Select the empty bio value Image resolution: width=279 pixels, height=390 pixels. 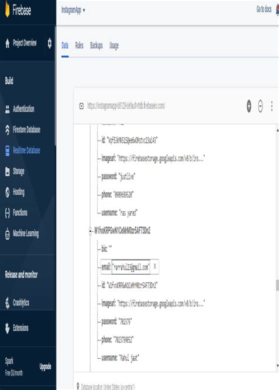[x=110, y=248]
